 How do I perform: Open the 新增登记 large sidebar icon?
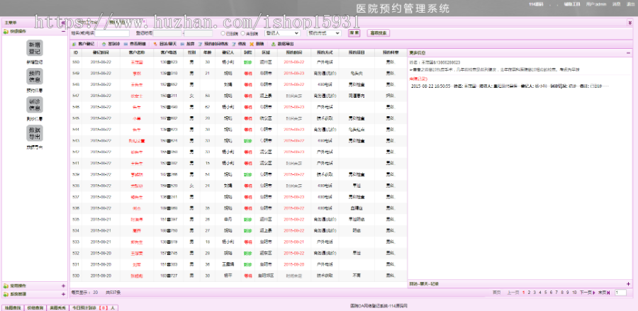(x=35, y=48)
